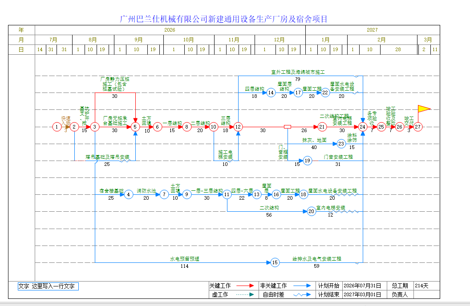Viewport: 470px width, 306px height.
Task: Click the '12月' month header
Action: (x=280, y=40)
